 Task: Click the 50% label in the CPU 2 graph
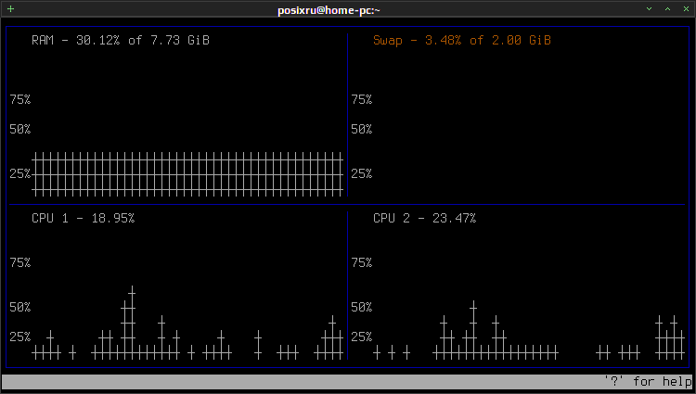coord(361,307)
